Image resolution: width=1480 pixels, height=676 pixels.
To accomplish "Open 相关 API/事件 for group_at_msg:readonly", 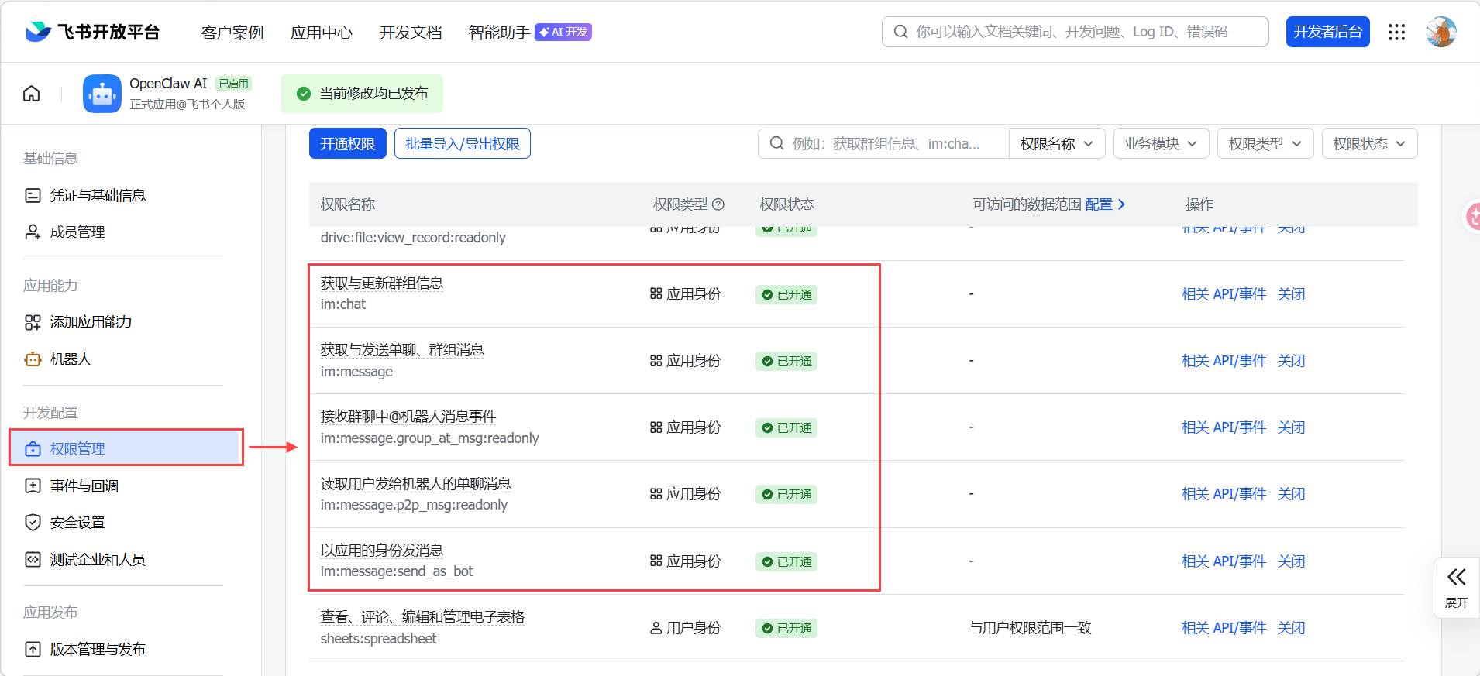I will point(1224,427).
